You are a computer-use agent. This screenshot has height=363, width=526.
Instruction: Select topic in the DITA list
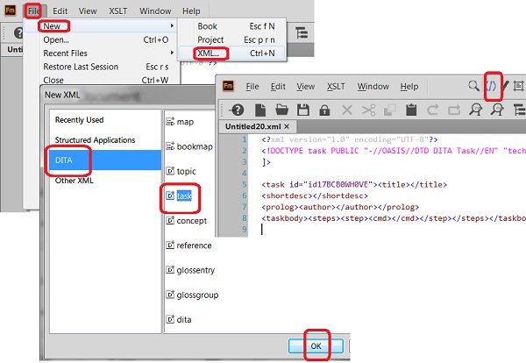point(186,171)
